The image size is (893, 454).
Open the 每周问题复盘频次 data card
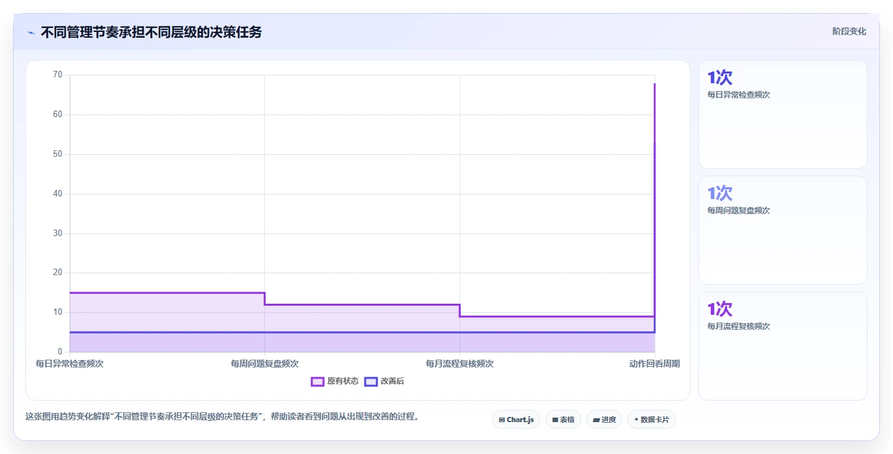click(783, 230)
